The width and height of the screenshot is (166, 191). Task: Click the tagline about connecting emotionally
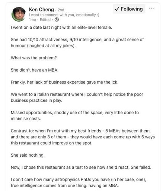tap(64, 15)
